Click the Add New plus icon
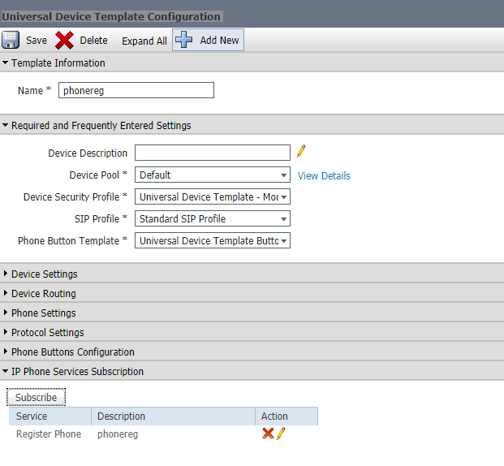The width and height of the screenshot is (504, 466). click(x=184, y=41)
